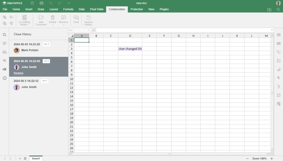The width and height of the screenshot is (283, 161).
Task: Open Chart settings in the right sidebar
Action: (x=279, y=69)
